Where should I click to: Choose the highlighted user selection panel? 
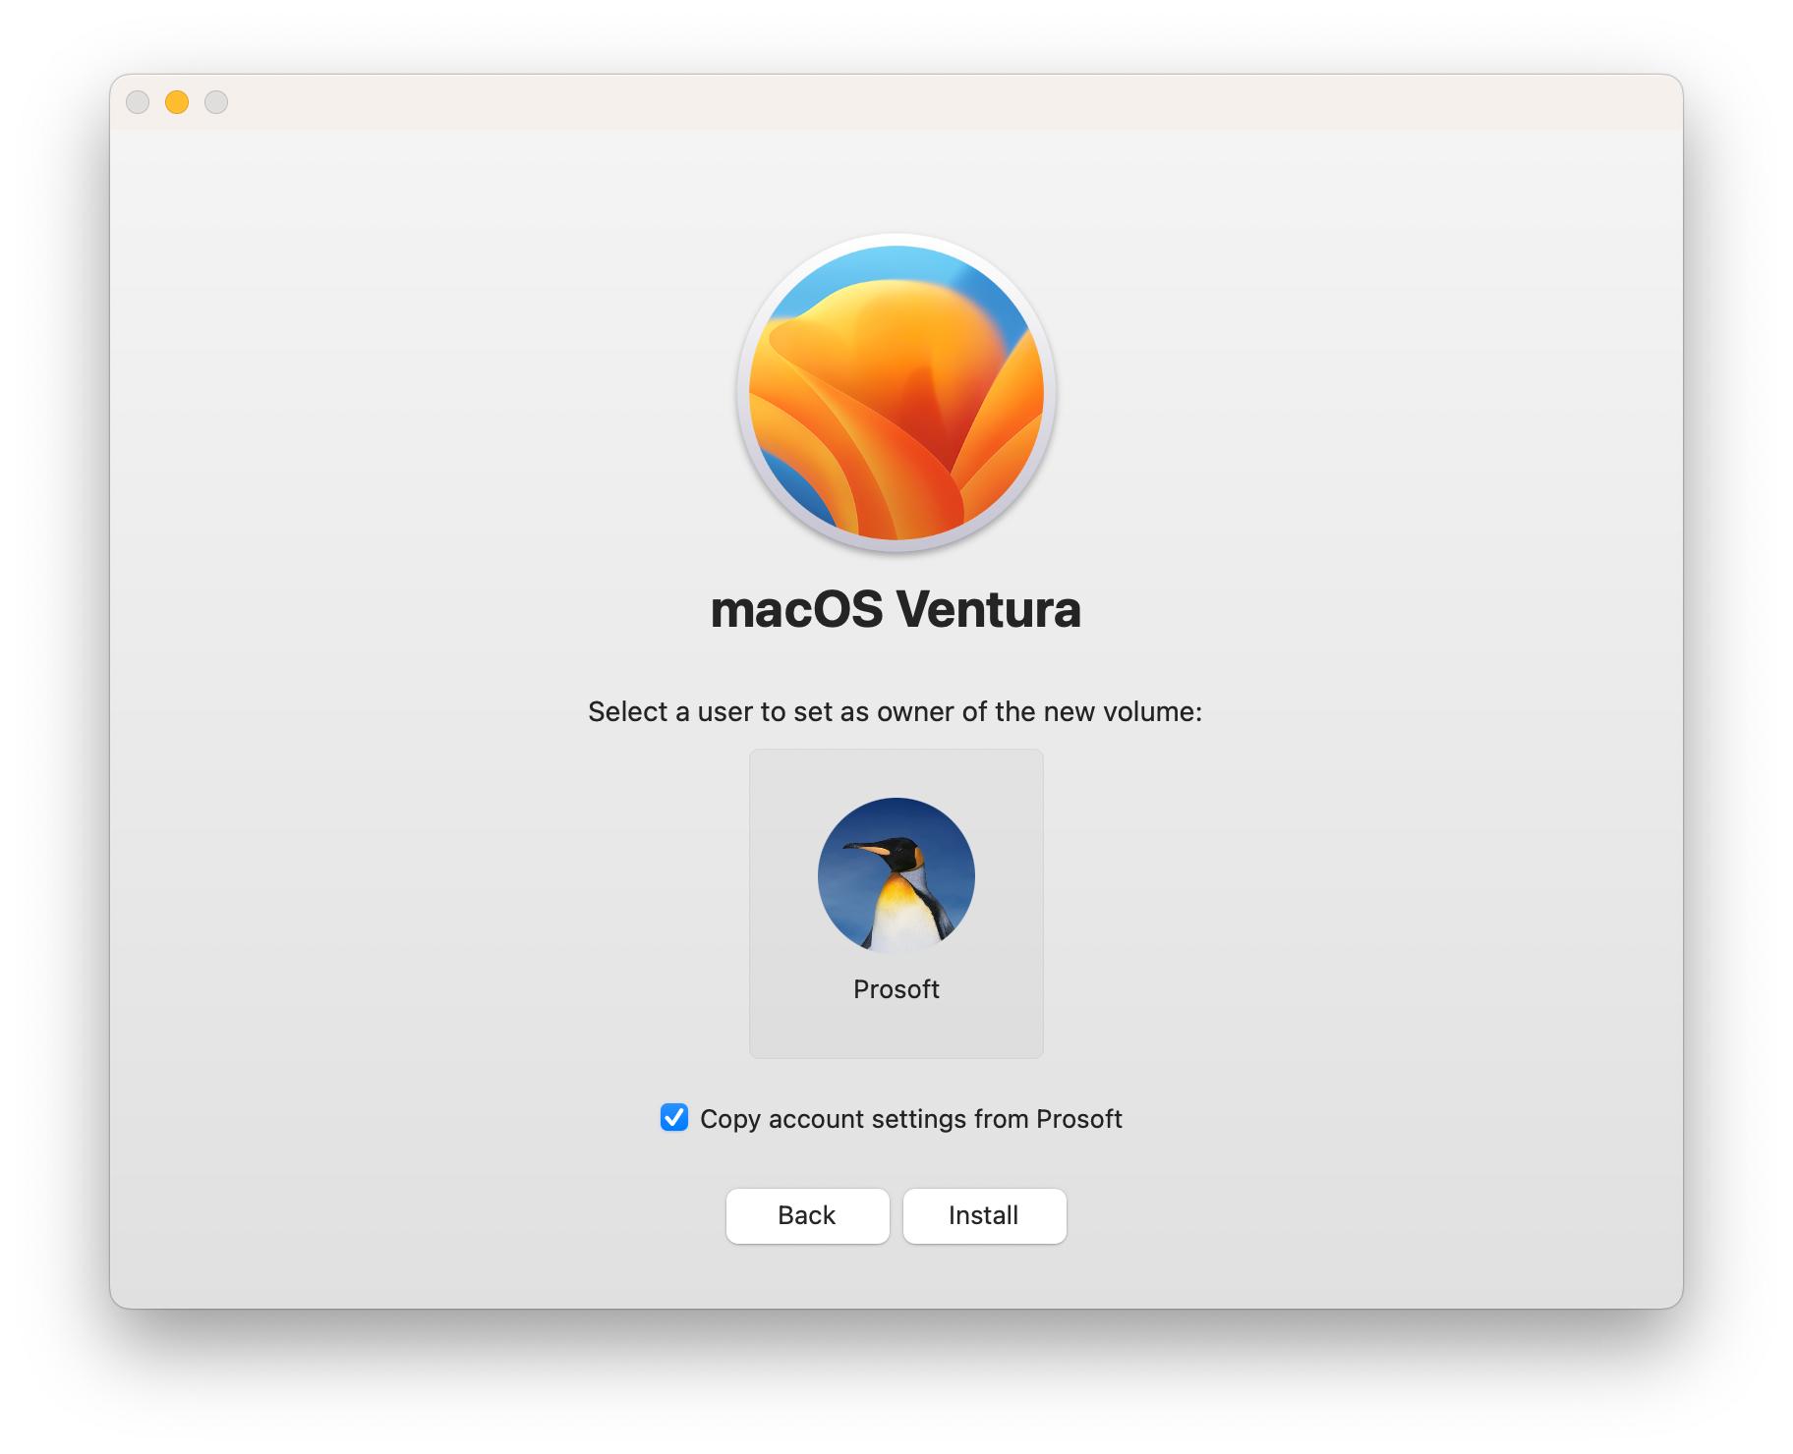coord(896,901)
